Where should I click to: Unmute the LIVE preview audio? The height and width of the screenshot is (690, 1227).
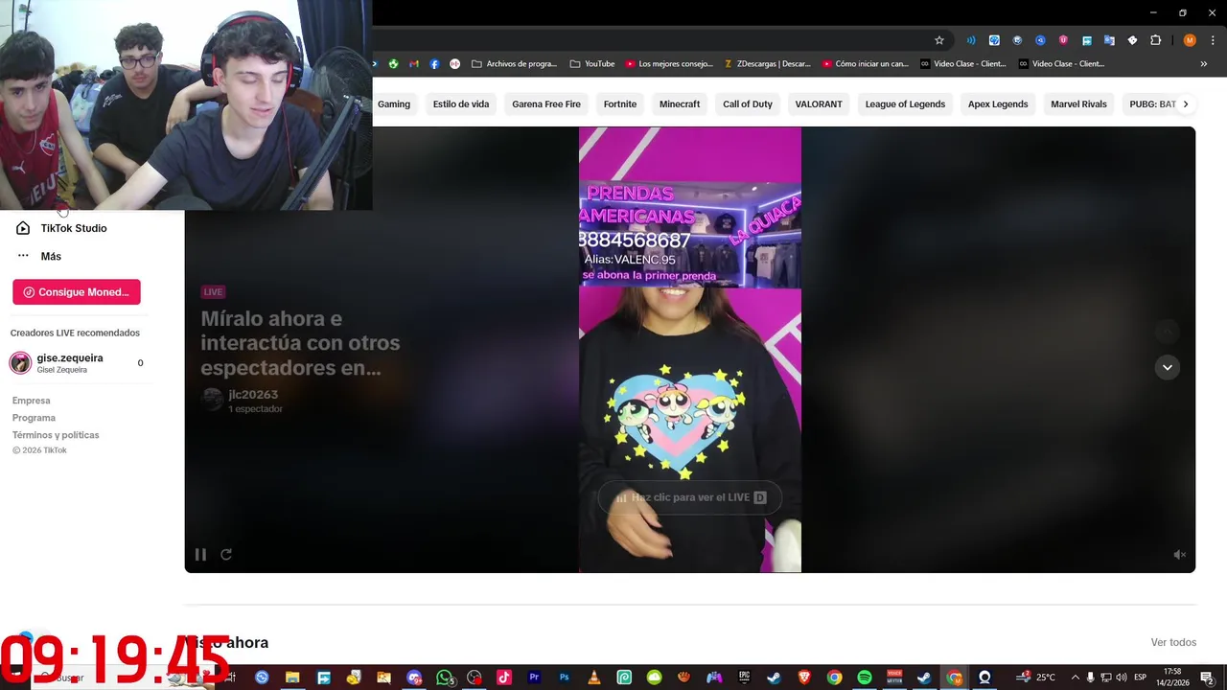pos(1180,555)
